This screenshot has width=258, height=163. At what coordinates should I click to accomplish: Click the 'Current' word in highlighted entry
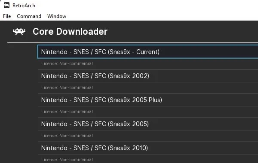pos(147,52)
